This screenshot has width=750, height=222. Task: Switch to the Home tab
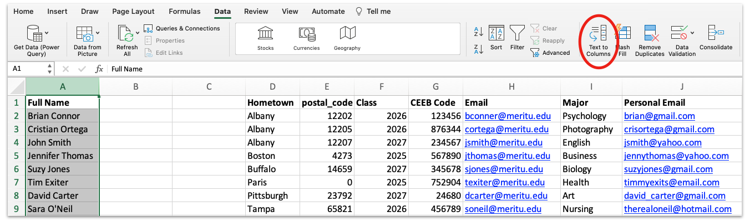click(23, 11)
